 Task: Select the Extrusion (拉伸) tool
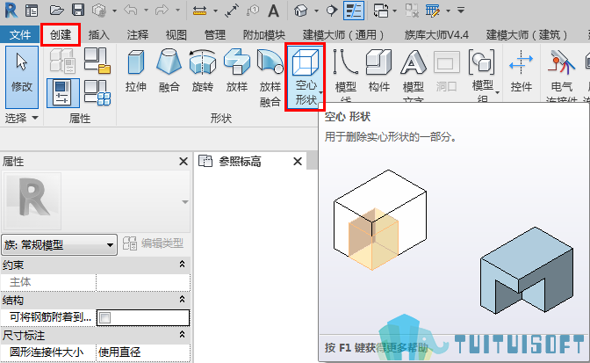136,71
